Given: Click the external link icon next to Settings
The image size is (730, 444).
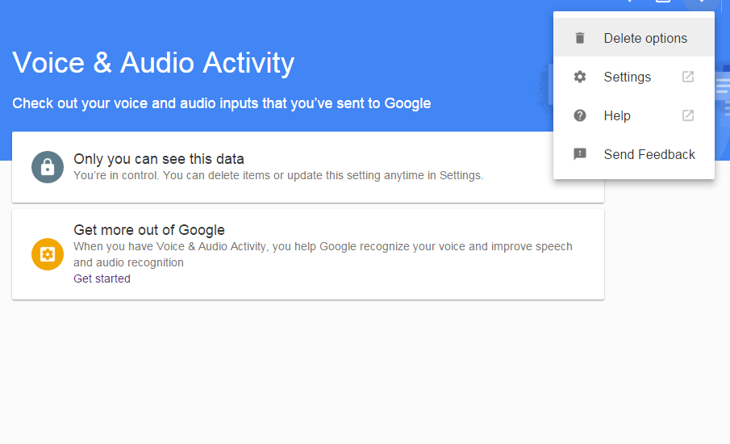Looking at the screenshot, I should [687, 77].
